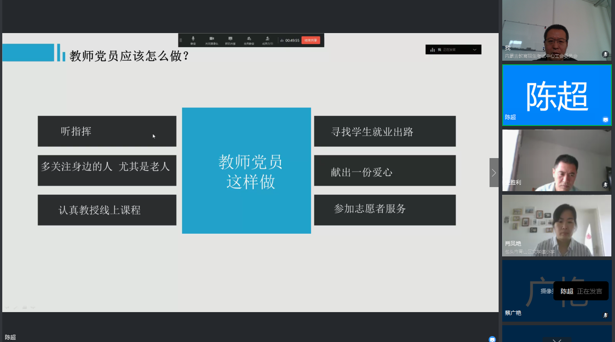Select 肖凤艳's video thumbnail
Screen dimensions: 615x342
tap(557, 225)
